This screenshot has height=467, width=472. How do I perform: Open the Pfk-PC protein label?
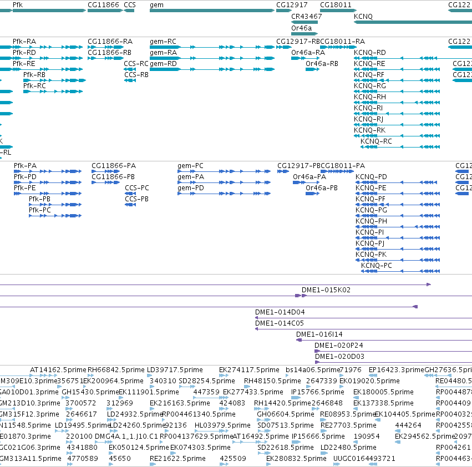[40, 210]
